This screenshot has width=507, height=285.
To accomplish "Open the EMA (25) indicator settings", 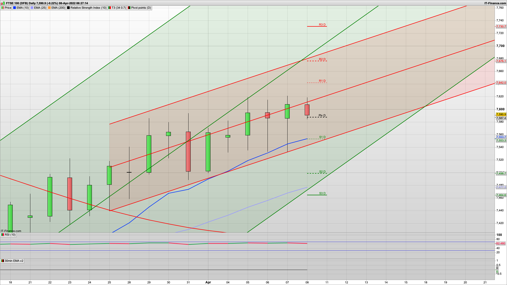I will pos(38,8).
